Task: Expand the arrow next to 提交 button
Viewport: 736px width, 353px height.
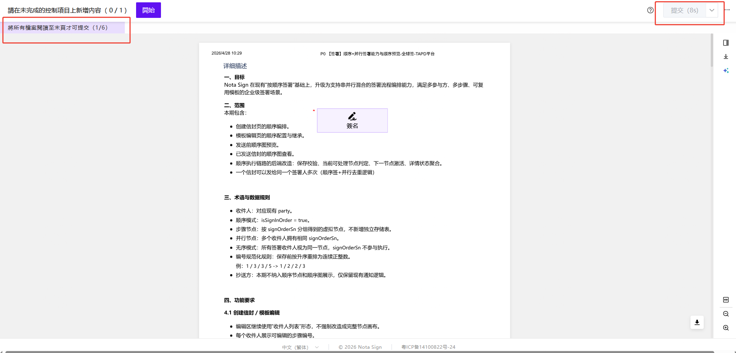Action: [x=712, y=10]
